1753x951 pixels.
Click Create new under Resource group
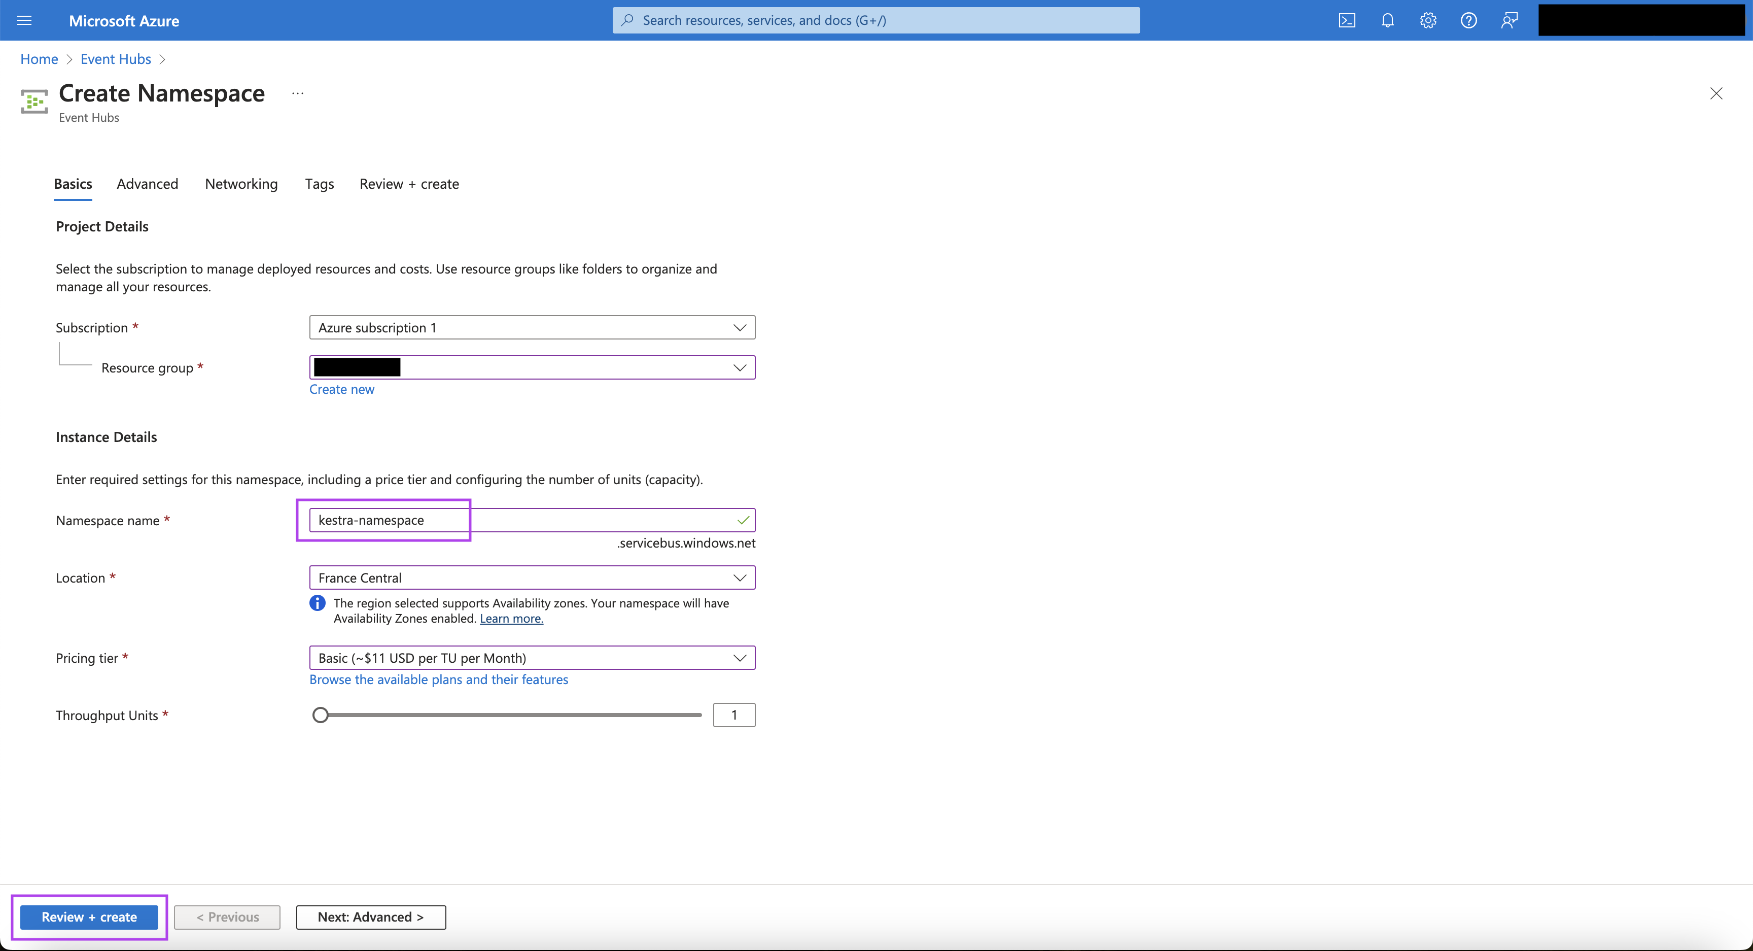341,389
